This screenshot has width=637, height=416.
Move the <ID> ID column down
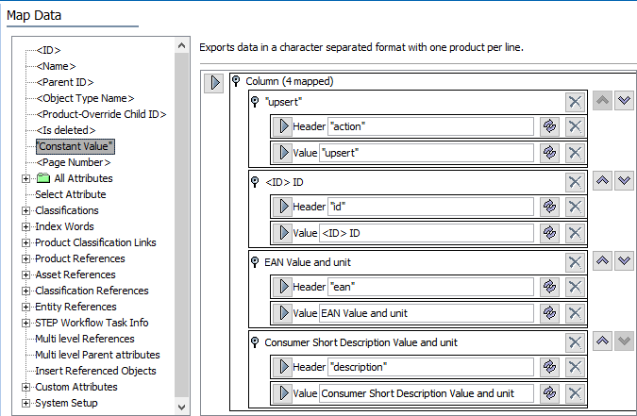pos(625,181)
